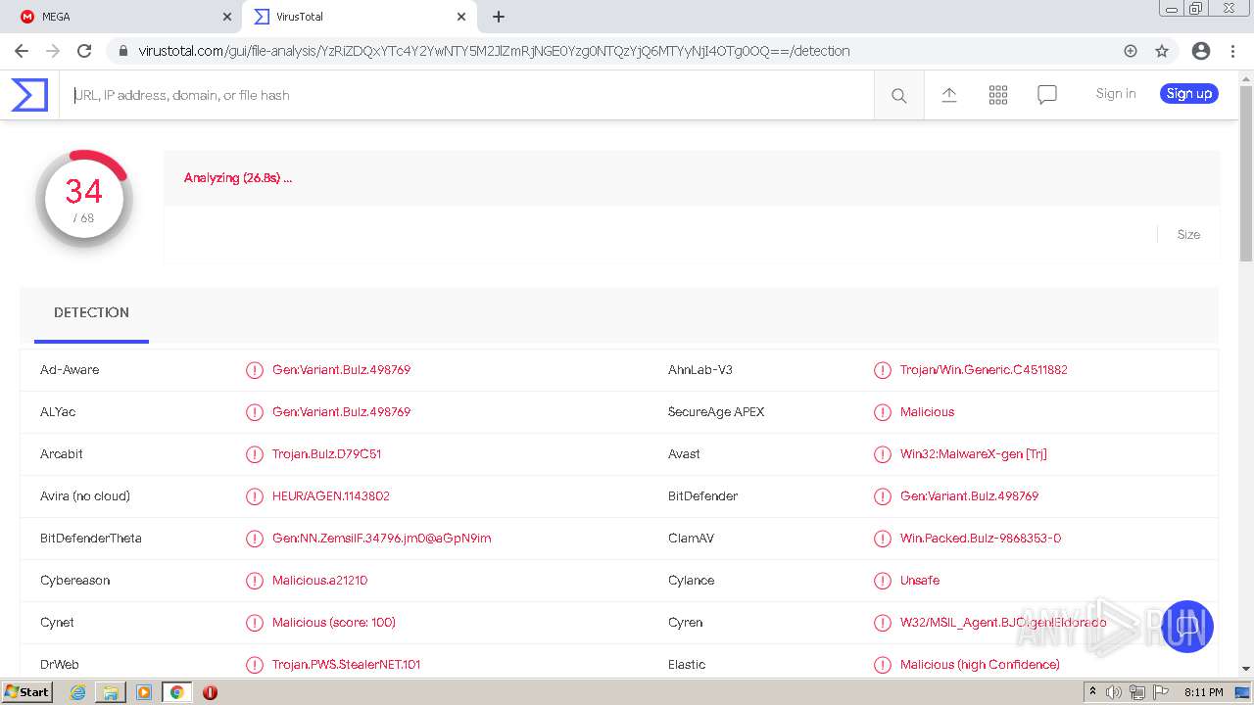Image resolution: width=1254 pixels, height=705 pixels.
Task: Click Chrome taskbar icon
Action: click(x=176, y=692)
